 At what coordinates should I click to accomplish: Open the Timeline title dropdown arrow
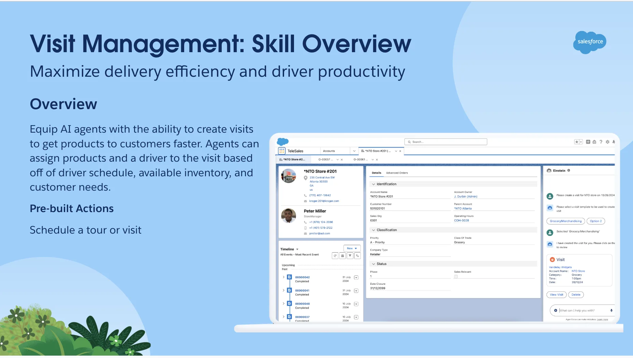coord(297,250)
